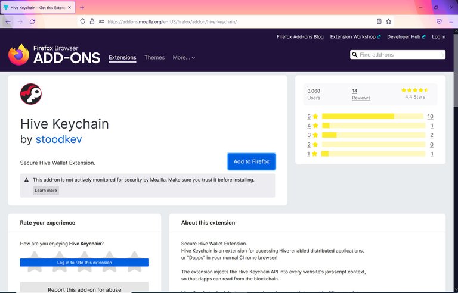Click the 3-star rating bar
458x293 pixels.
(x=373, y=135)
